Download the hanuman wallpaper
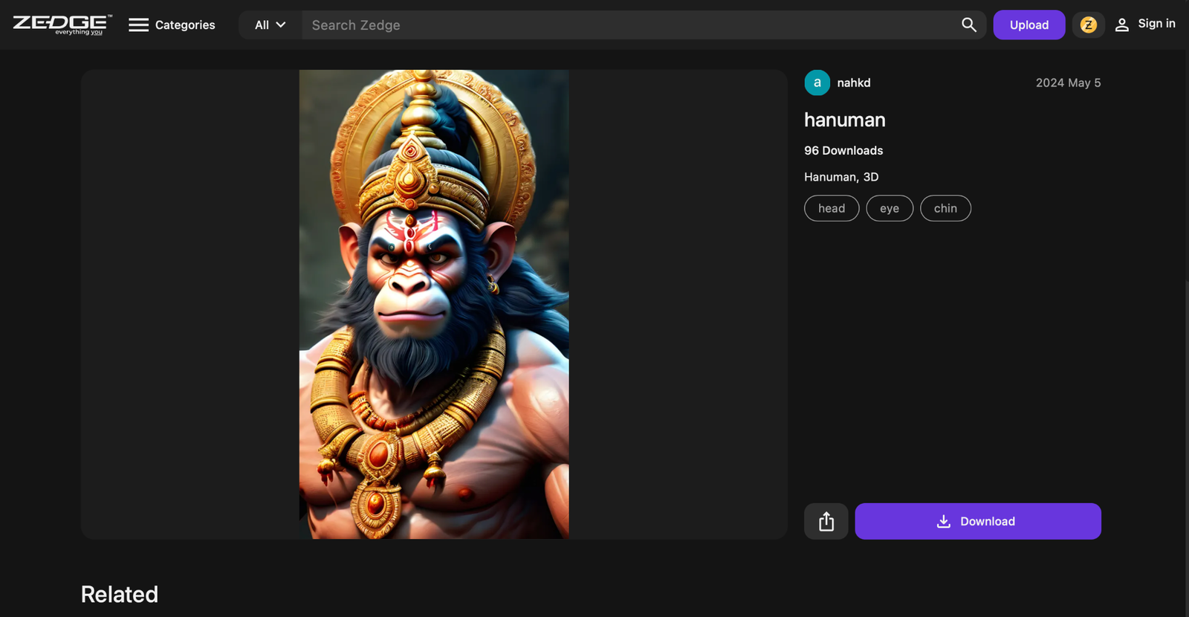Screen dimensions: 1189x617 [x=978, y=521]
